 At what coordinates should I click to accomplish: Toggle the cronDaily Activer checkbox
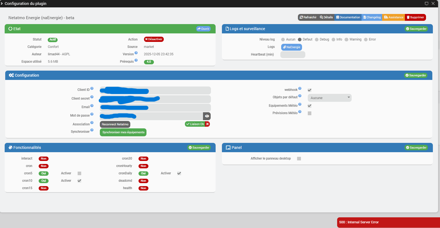click(179, 173)
